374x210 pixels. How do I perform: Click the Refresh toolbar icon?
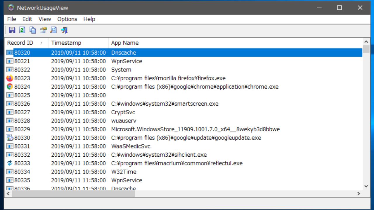22,30
